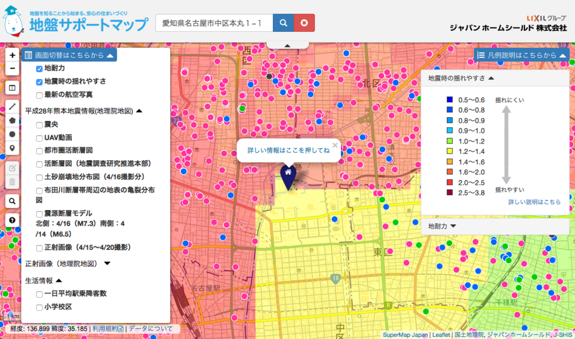Expand the 地耐力 legend section
The image size is (575, 339).
click(x=453, y=226)
